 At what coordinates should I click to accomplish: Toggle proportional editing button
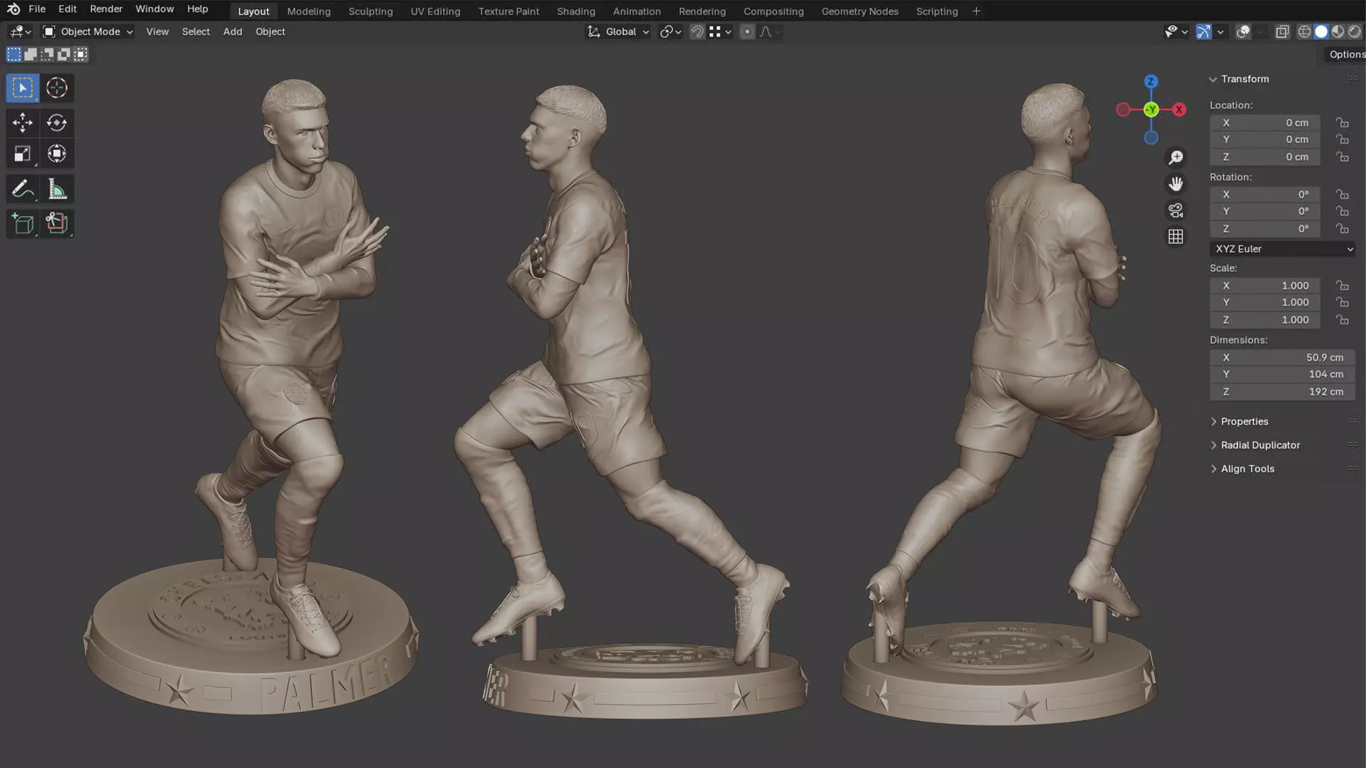(x=747, y=32)
